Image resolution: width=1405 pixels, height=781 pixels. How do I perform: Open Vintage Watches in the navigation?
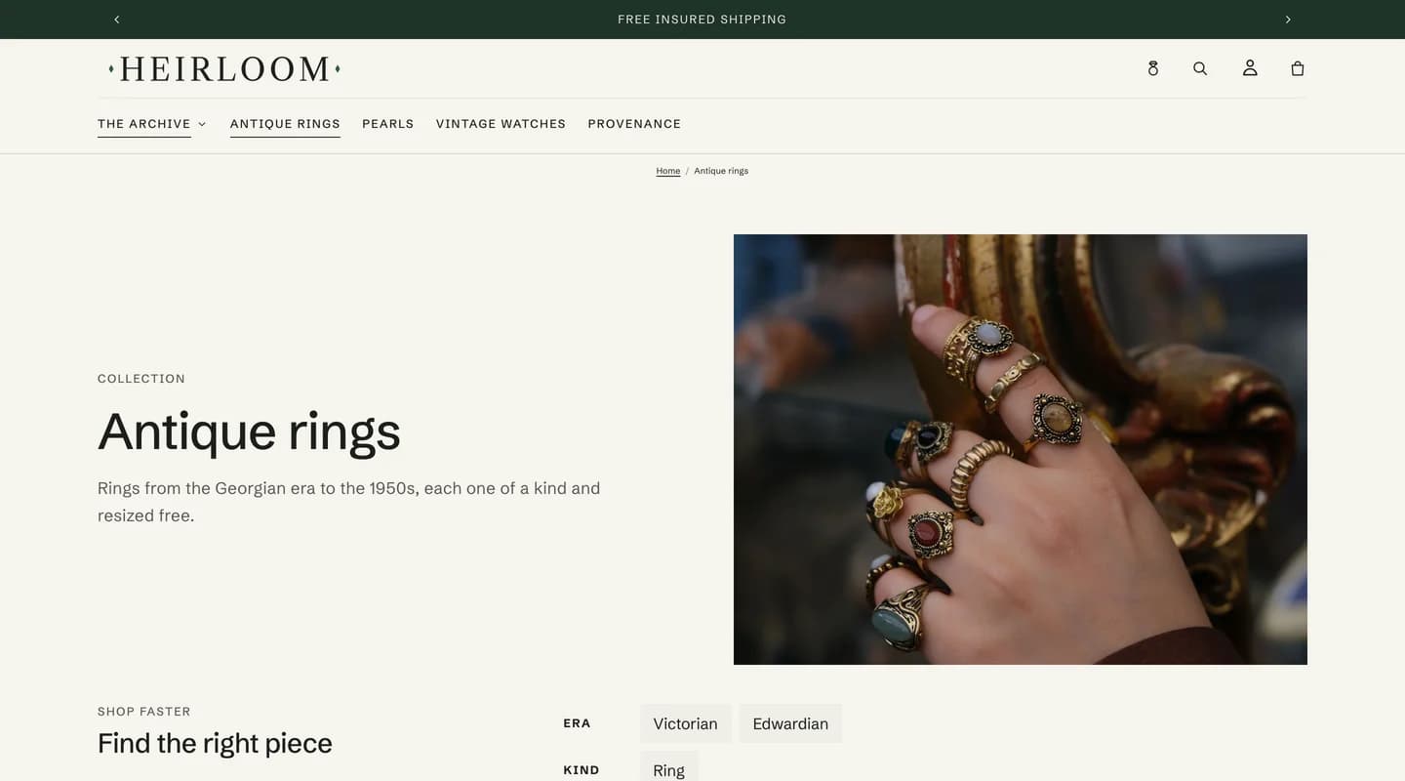(501, 124)
